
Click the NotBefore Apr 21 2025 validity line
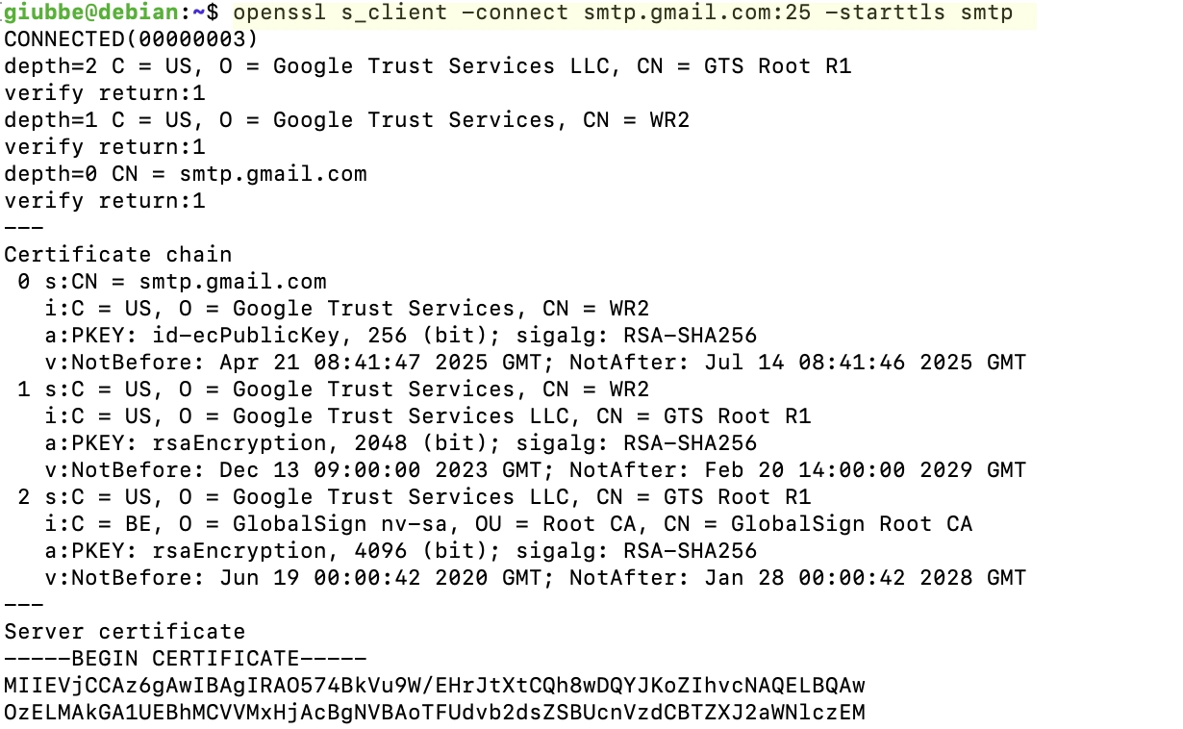(x=536, y=363)
